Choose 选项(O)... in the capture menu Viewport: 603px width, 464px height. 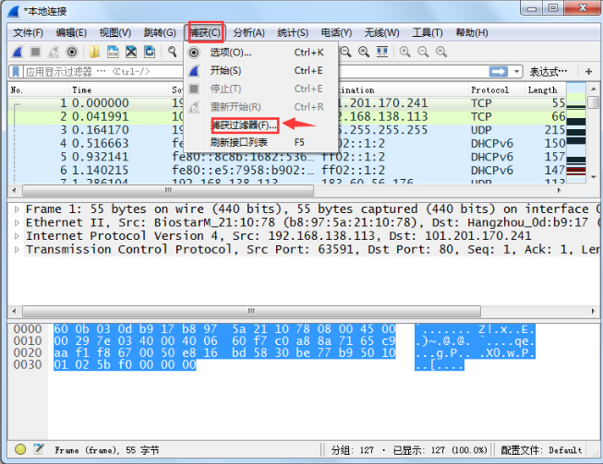[x=260, y=53]
